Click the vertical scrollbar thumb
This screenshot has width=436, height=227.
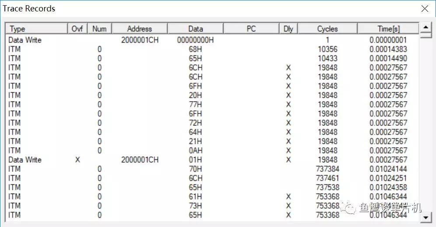click(x=425, y=35)
